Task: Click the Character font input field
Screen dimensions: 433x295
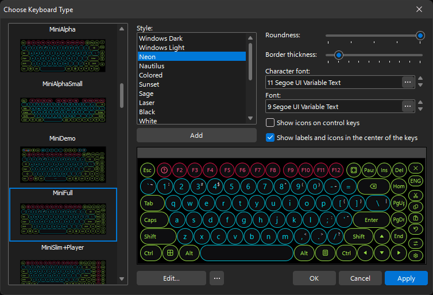Action: point(334,82)
